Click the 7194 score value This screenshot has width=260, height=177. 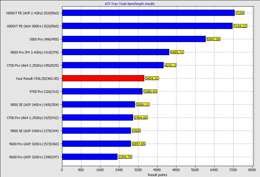coord(240,13)
